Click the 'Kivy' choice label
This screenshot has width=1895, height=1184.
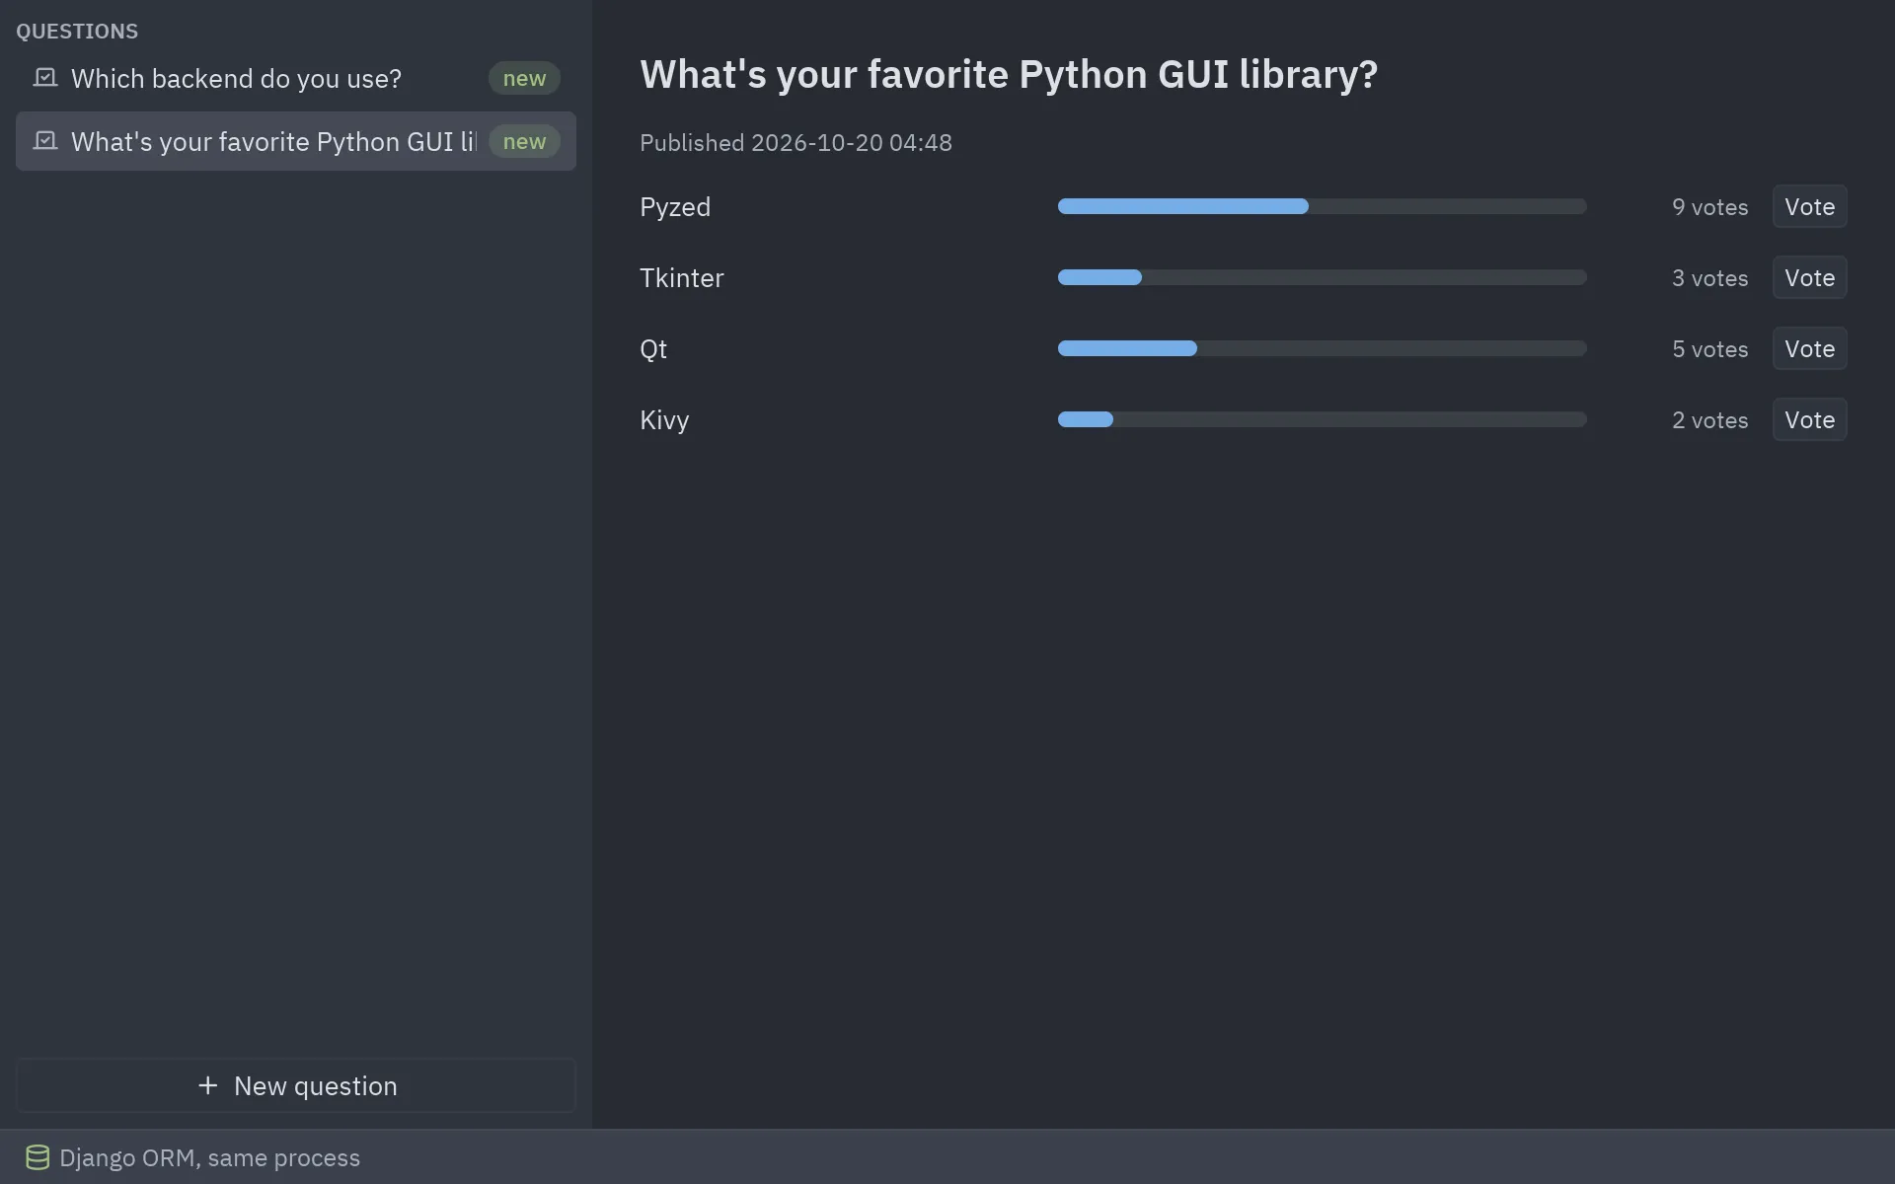click(x=664, y=420)
